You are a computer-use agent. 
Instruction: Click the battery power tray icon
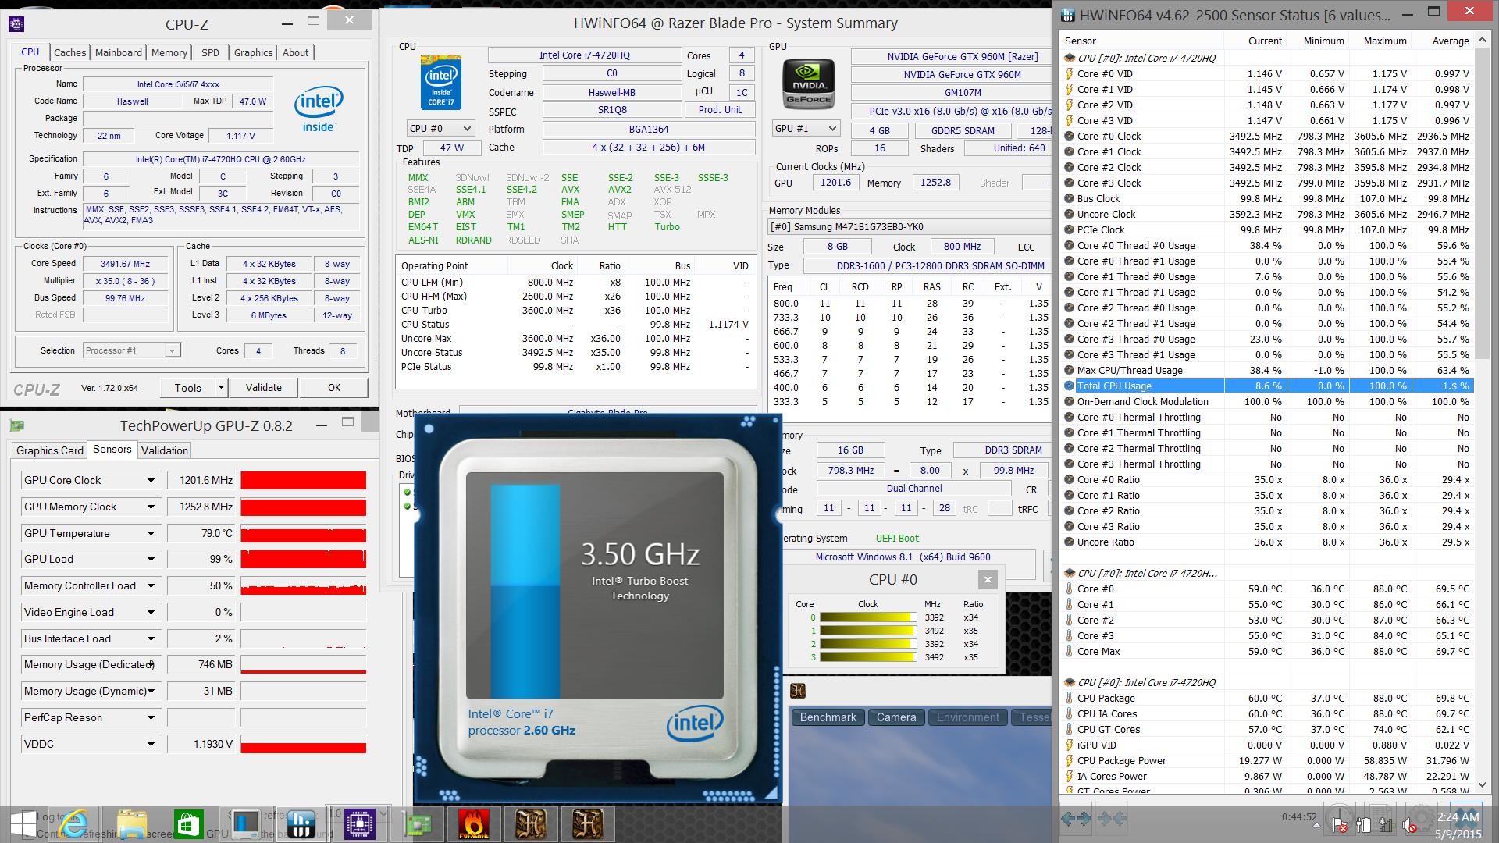pos(1363,825)
